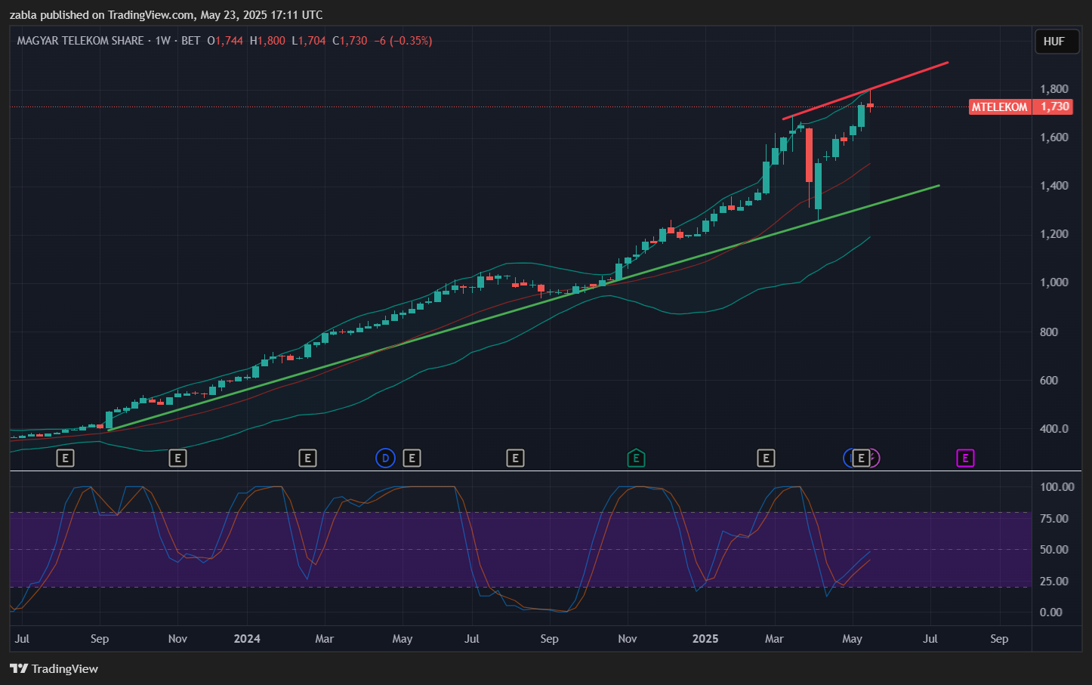Click the low value L1,704
This screenshot has width=1092, height=685.
pos(309,41)
